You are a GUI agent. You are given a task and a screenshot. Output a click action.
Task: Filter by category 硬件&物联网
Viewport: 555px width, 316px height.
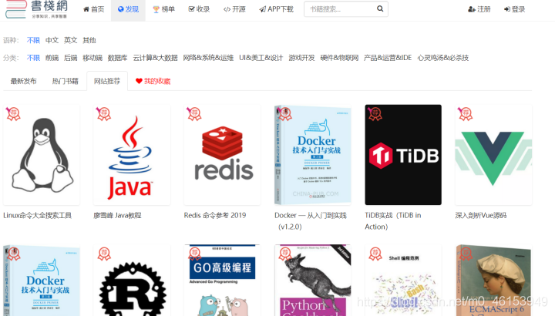coord(339,58)
